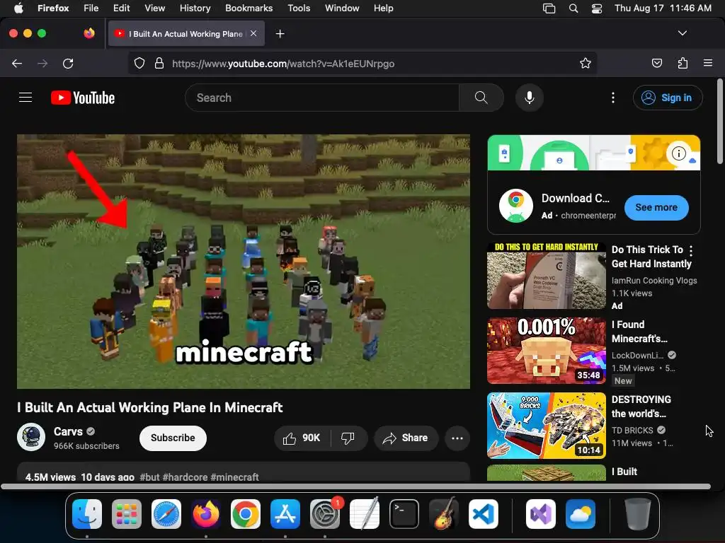
Task: Open Trash from the Dock
Action: 637,514
